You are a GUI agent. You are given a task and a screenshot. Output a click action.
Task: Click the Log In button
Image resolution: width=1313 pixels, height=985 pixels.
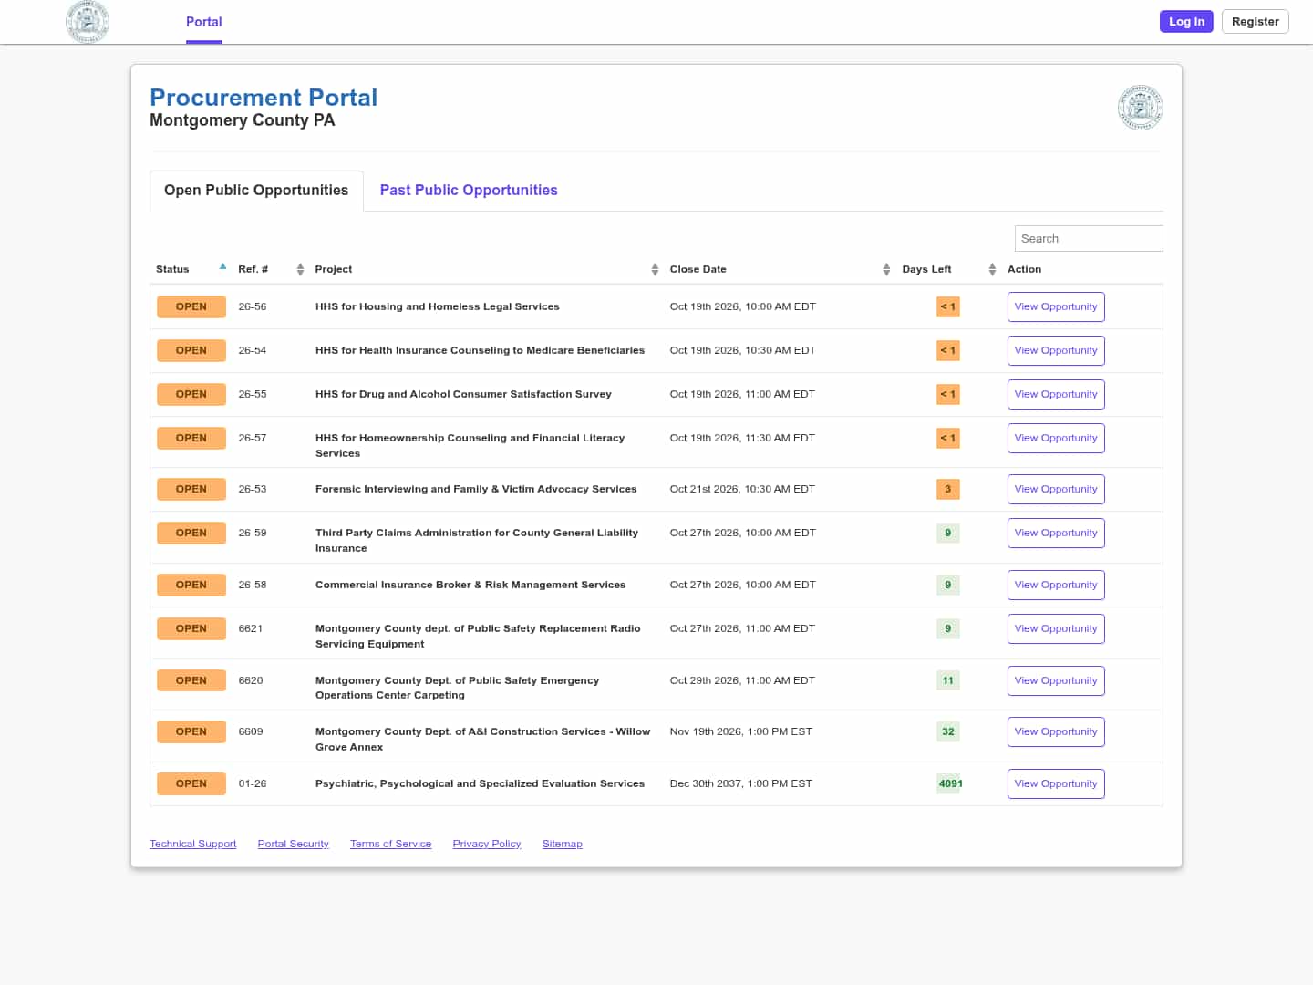pos(1186,22)
